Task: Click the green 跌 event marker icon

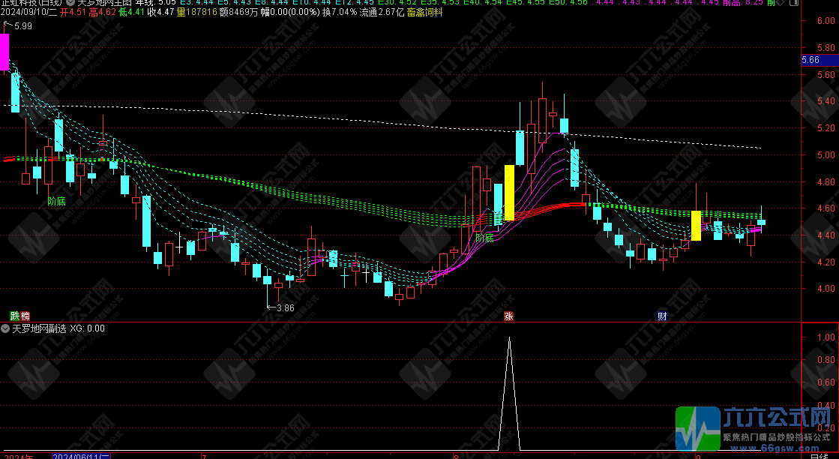Action: [x=14, y=316]
